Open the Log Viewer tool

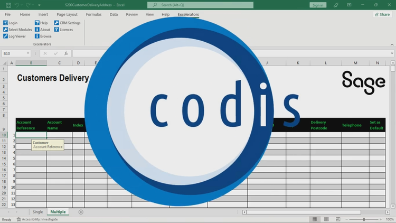click(x=14, y=36)
